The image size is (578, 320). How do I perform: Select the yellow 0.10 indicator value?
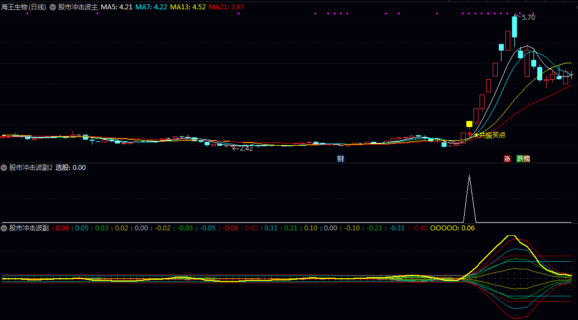[311, 228]
